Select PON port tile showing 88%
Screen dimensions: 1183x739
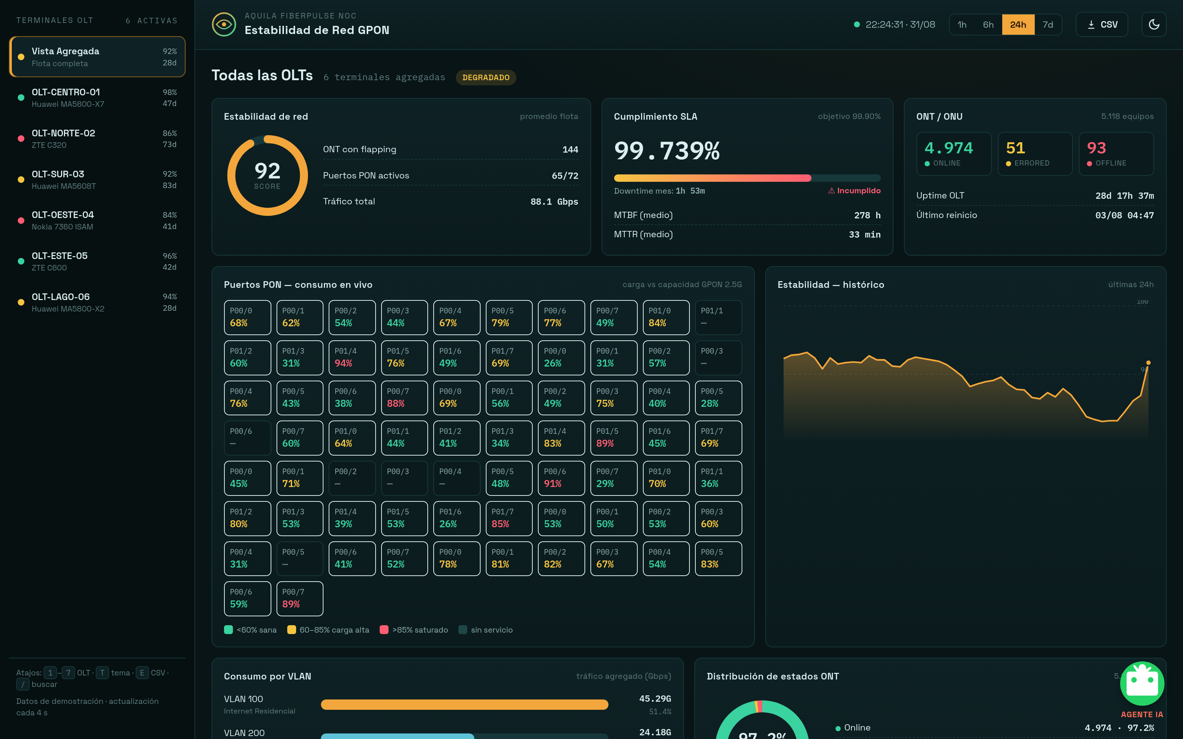(x=404, y=398)
